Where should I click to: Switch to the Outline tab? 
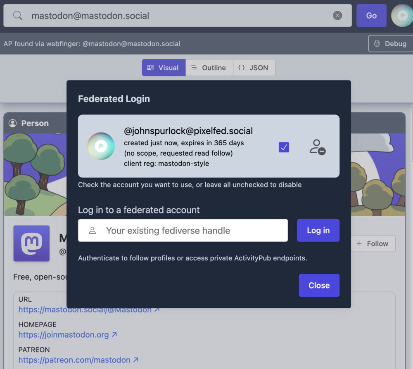click(209, 68)
